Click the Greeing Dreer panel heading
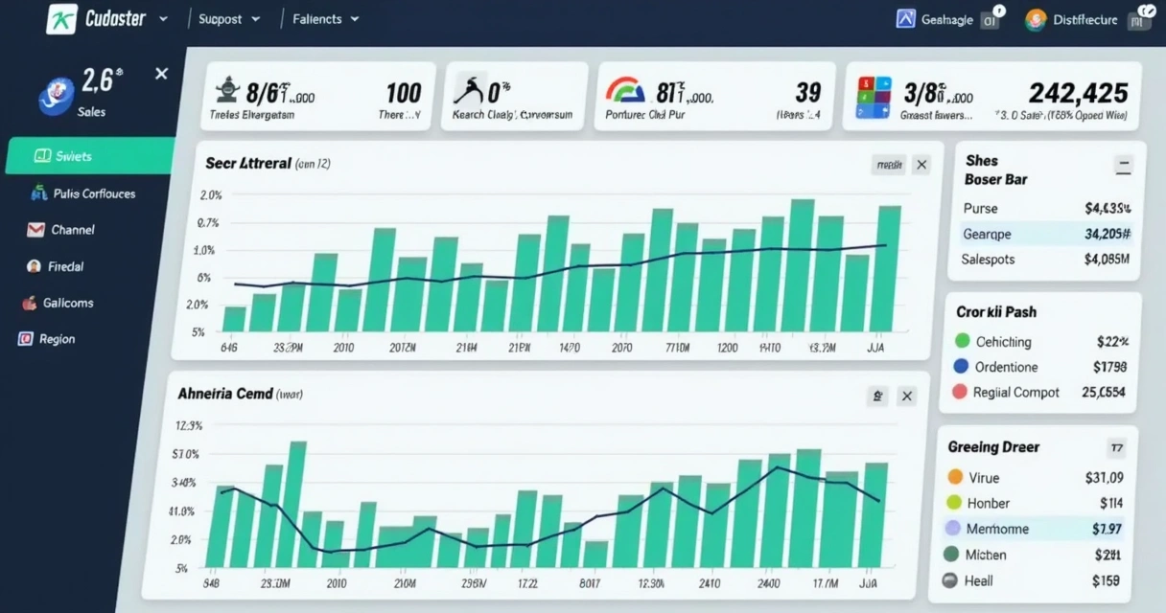The image size is (1166, 613). coord(993,446)
